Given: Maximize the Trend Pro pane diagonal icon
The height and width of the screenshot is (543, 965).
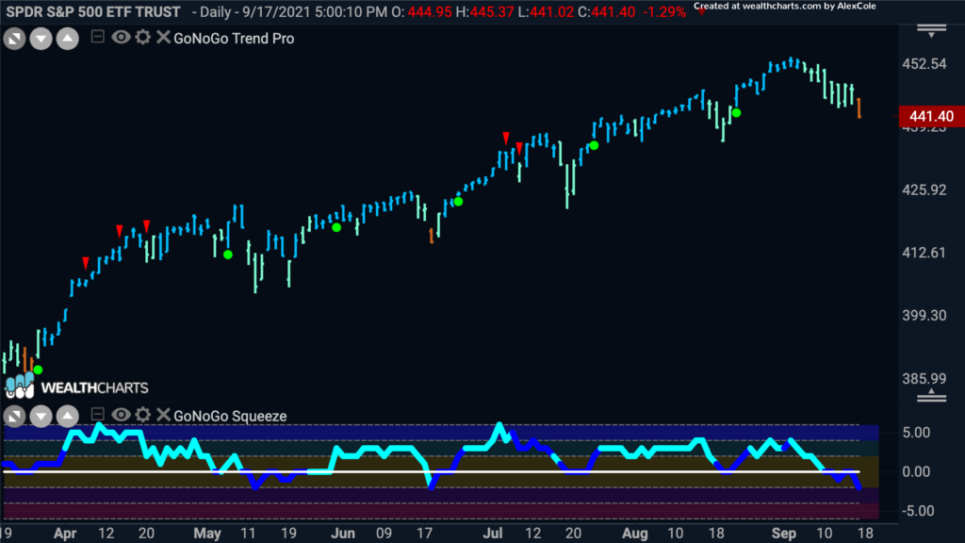Looking at the screenshot, I should point(14,39).
